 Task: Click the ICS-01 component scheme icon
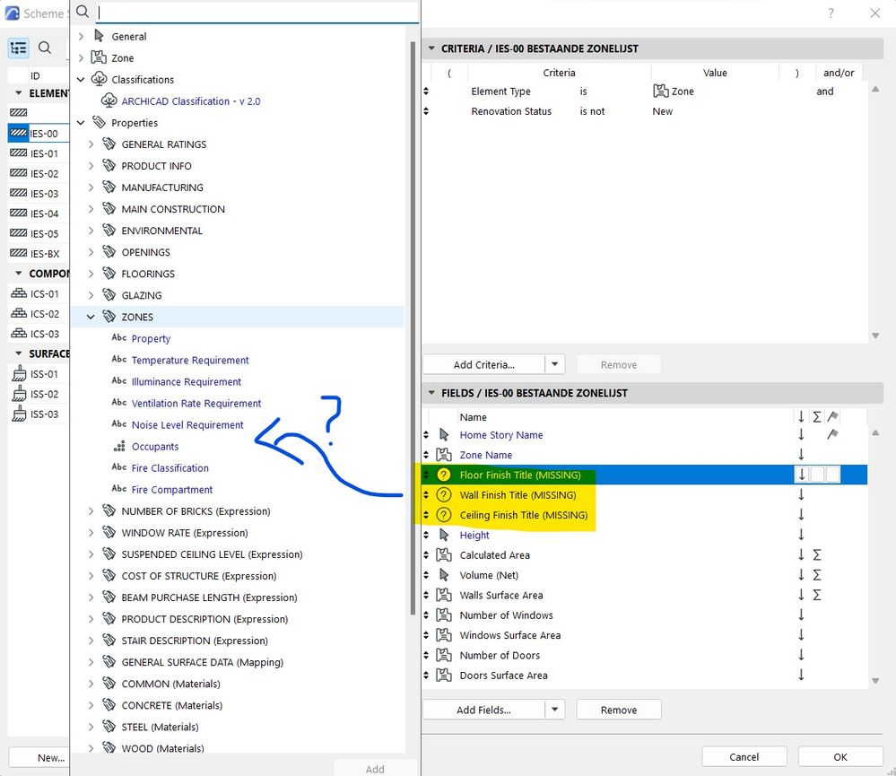[x=18, y=293]
